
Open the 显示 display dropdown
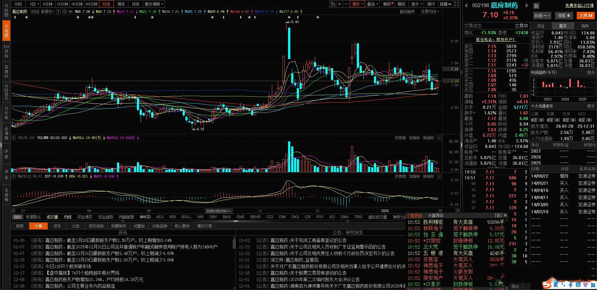[x=417, y=4]
